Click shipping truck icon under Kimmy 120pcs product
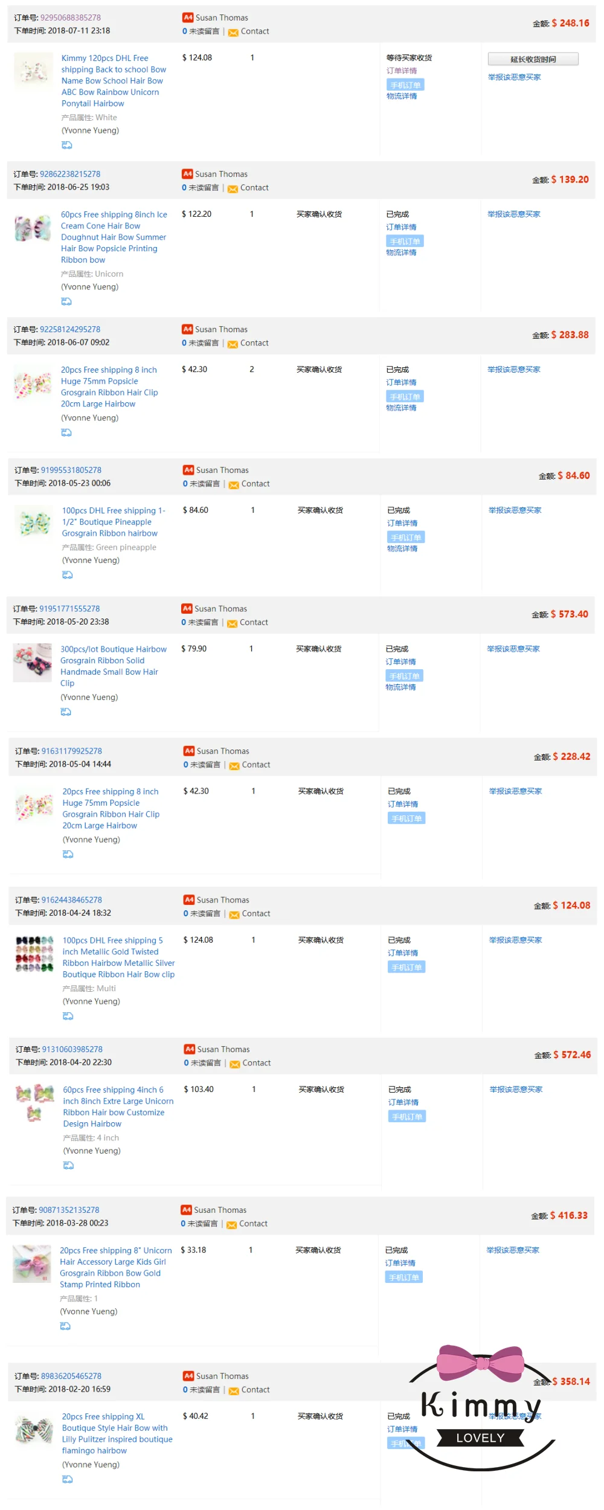 [67, 145]
